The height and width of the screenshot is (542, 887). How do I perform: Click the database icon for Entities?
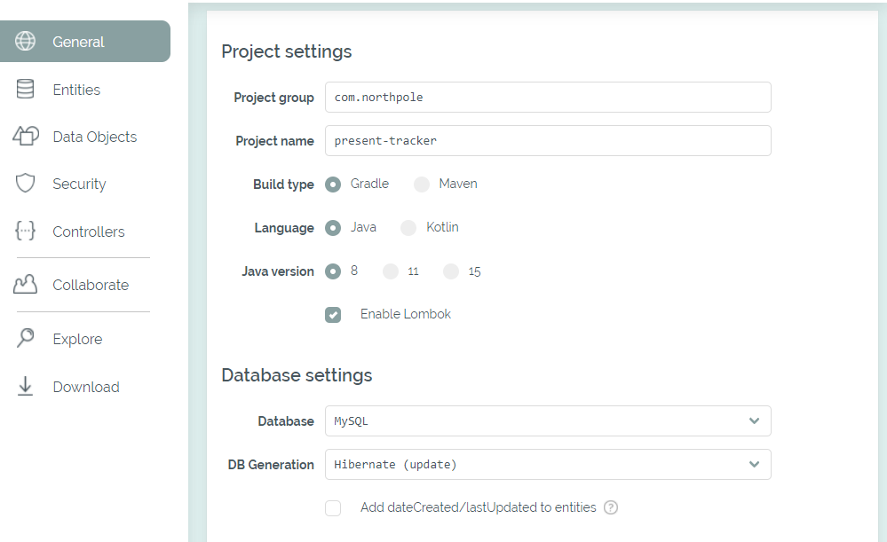click(26, 90)
